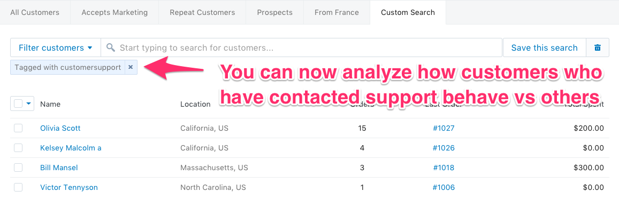The width and height of the screenshot is (619, 207).
Task: Check the box for Olivia Scott
Action: (x=18, y=128)
